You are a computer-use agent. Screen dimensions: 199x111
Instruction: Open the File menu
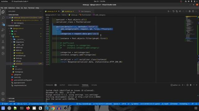(x=2, y=8)
